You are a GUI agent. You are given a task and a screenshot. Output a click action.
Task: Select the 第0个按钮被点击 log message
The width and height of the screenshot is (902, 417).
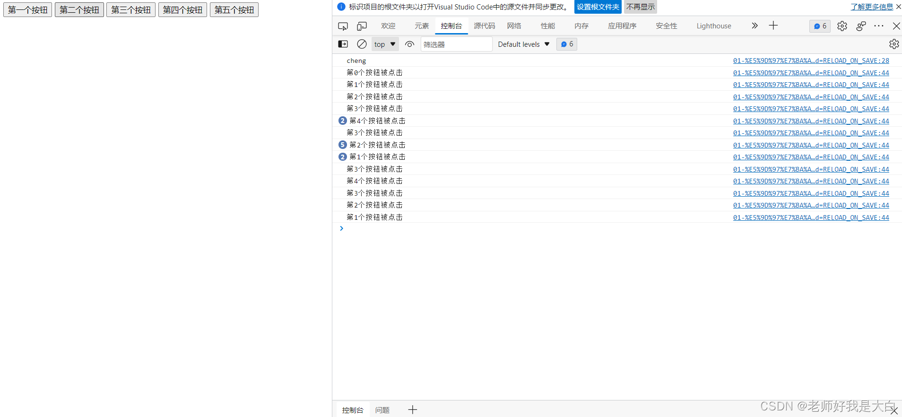point(374,72)
